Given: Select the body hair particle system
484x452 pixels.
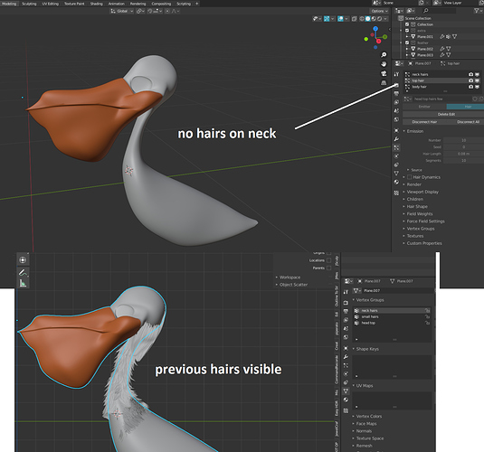Looking at the screenshot, I should coord(436,87).
